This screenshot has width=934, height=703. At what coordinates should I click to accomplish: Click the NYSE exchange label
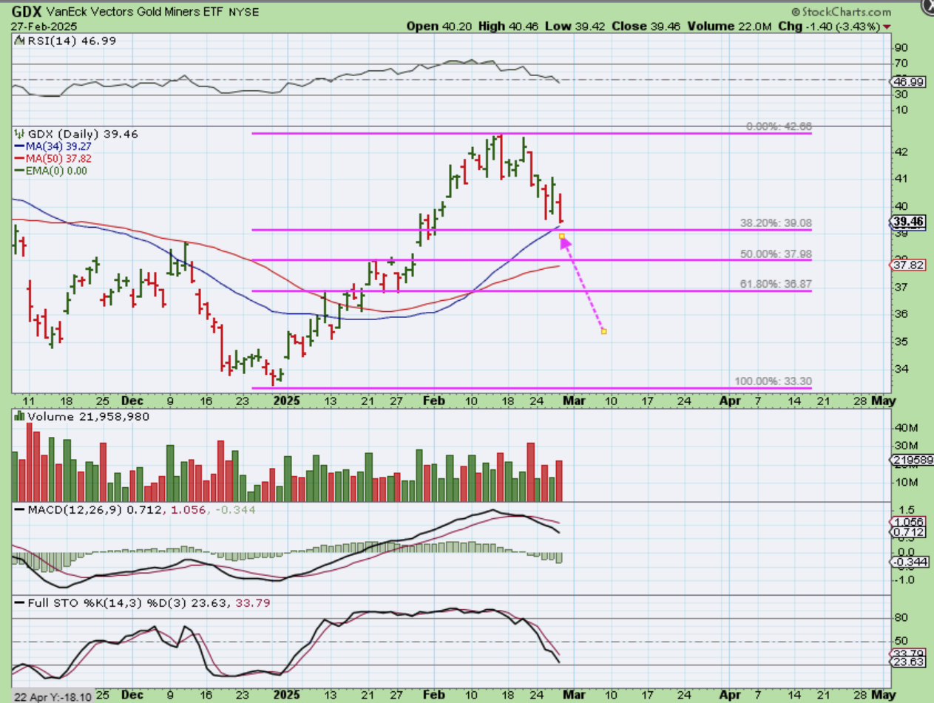[x=244, y=13]
